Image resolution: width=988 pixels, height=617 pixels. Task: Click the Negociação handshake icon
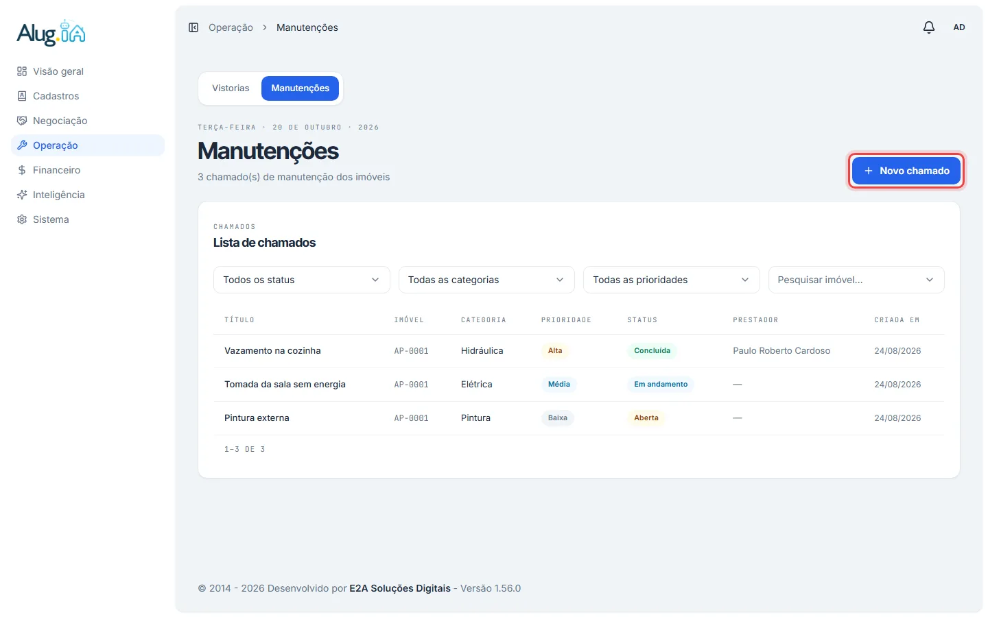(22, 121)
